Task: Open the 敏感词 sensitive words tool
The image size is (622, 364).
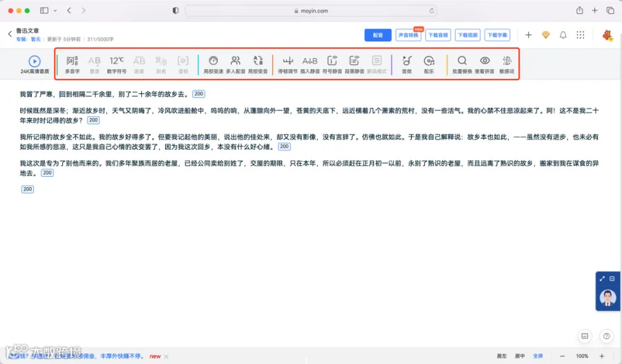Action: 507,65
